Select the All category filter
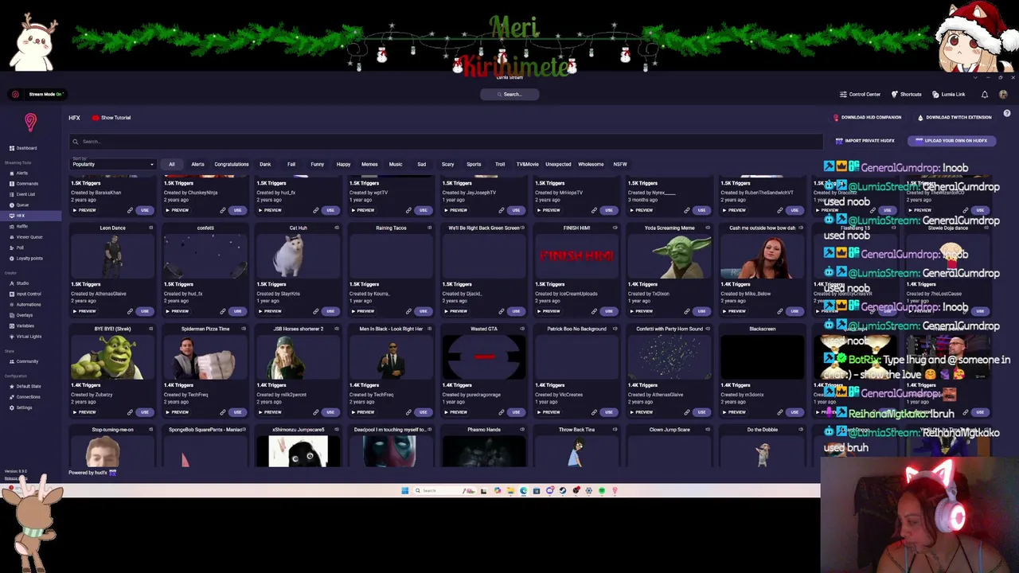The height and width of the screenshot is (573, 1019). pyautogui.click(x=171, y=164)
